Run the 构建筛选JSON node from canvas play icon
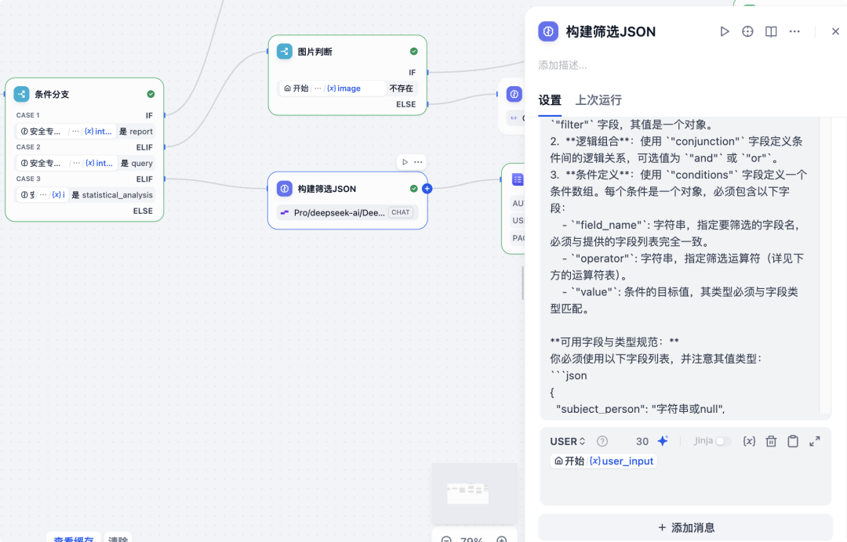Screen dimensions: 847x542 point(405,162)
